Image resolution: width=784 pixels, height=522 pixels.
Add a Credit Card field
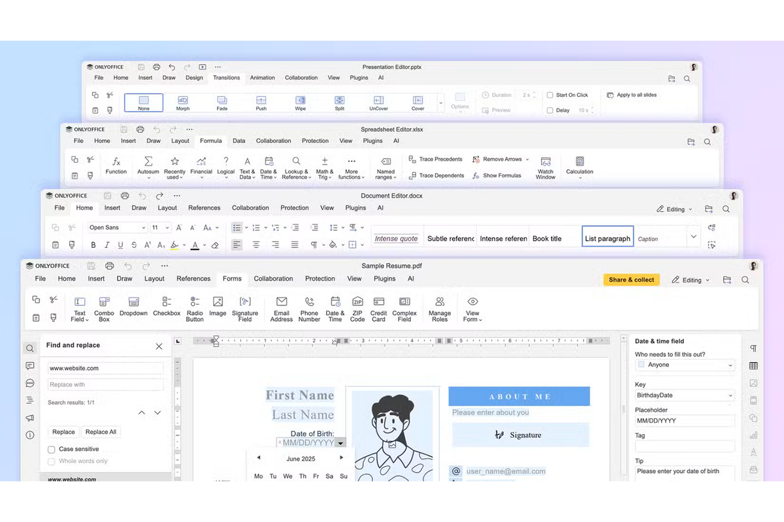(x=378, y=307)
